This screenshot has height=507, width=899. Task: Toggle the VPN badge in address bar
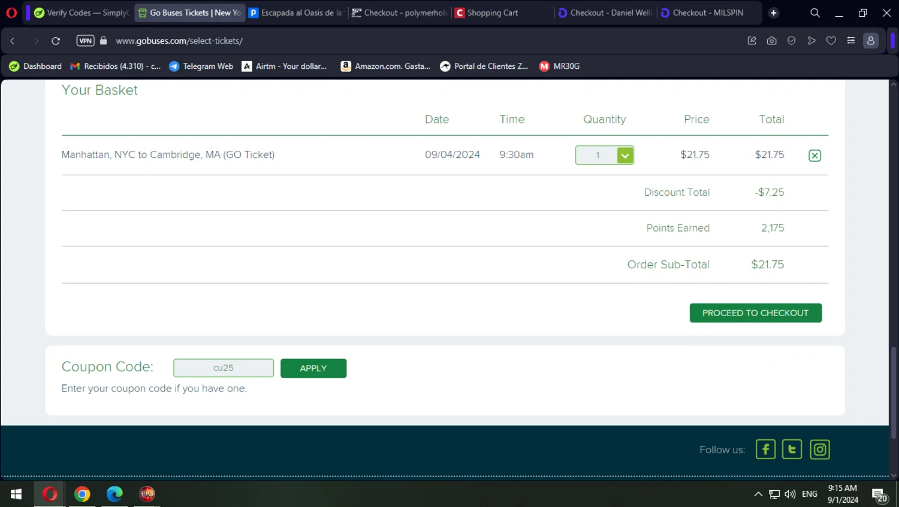(x=86, y=41)
